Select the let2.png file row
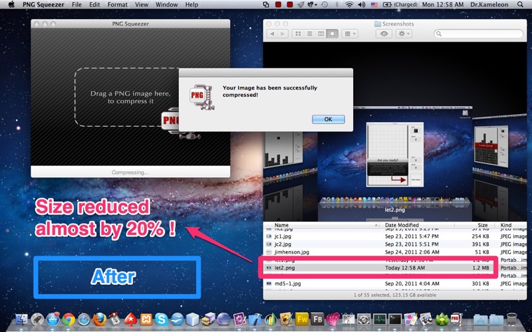 (395, 268)
